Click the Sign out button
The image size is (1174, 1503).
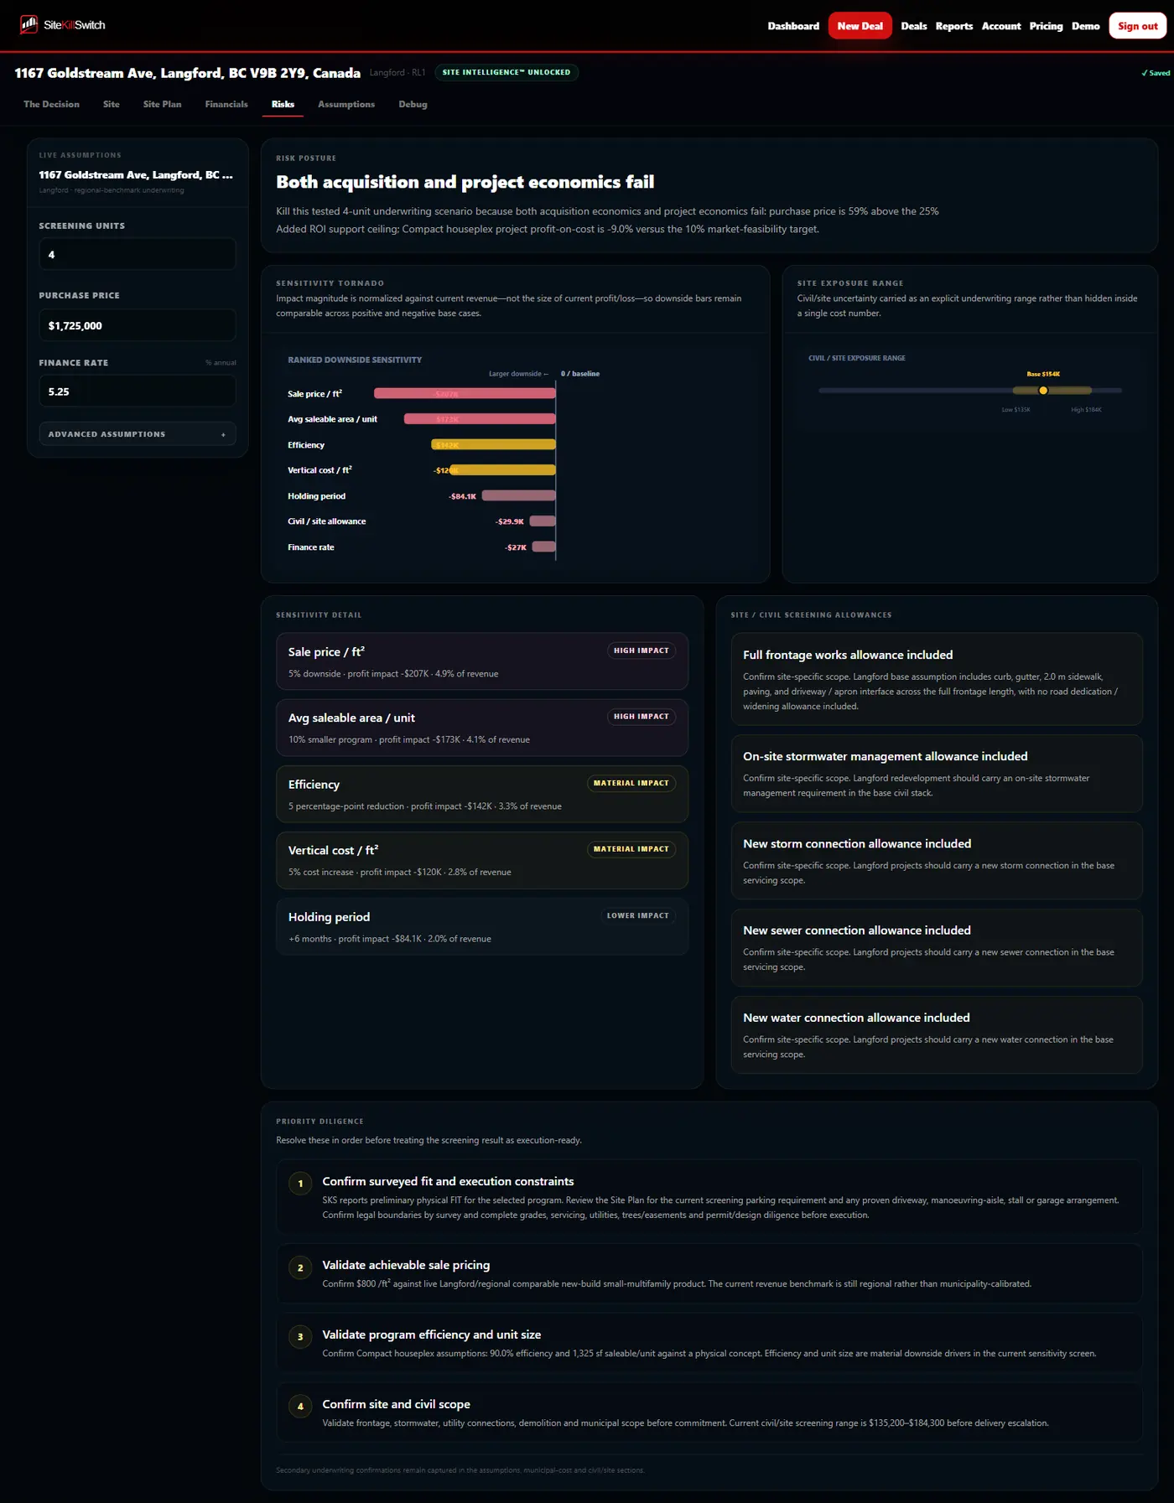1137,26
